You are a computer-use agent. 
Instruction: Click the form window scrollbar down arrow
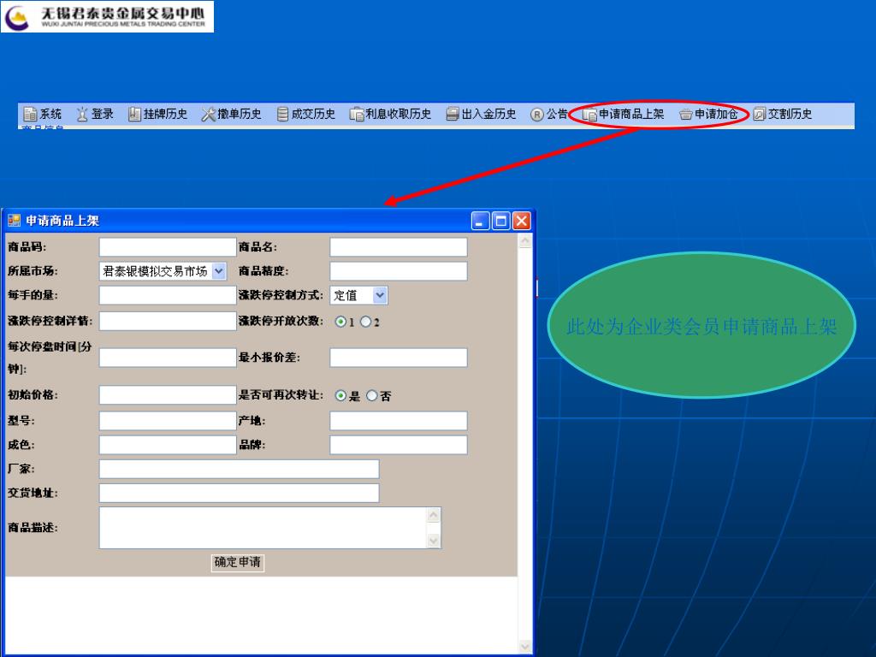coord(524,647)
